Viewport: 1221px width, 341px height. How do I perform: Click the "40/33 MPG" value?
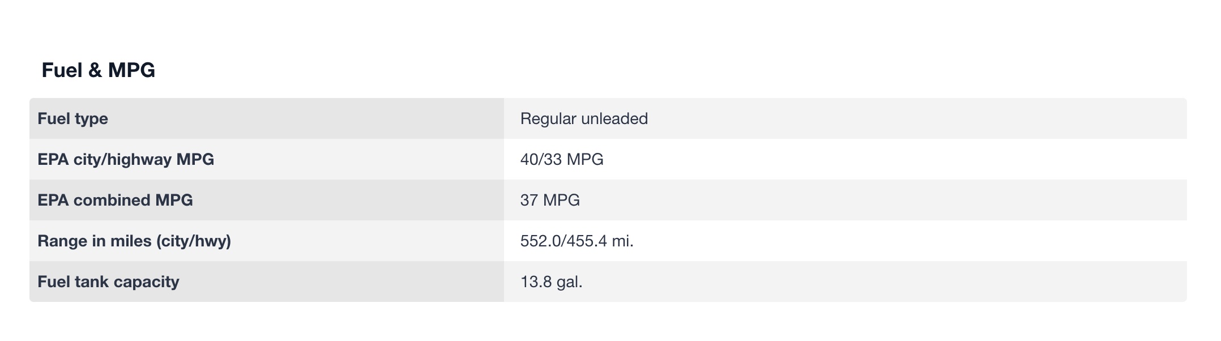point(561,160)
